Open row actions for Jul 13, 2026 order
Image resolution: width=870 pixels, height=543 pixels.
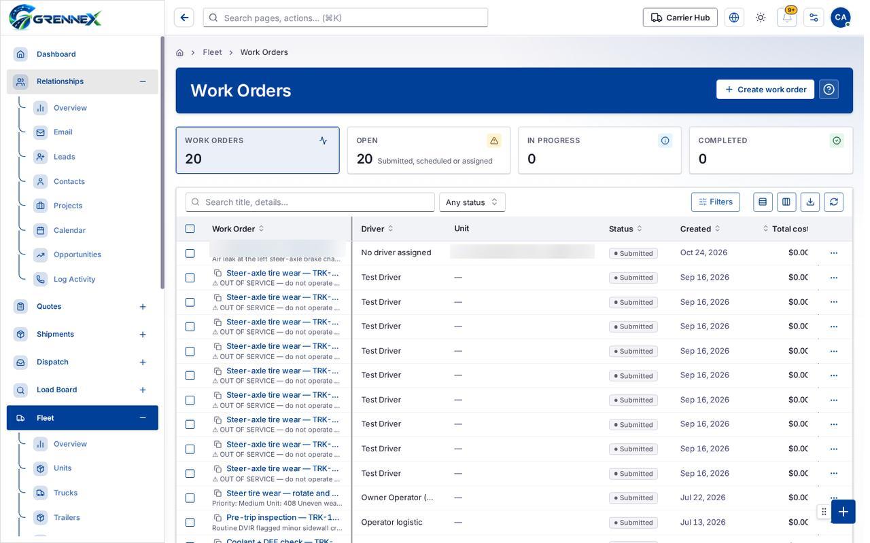pyautogui.click(x=834, y=523)
